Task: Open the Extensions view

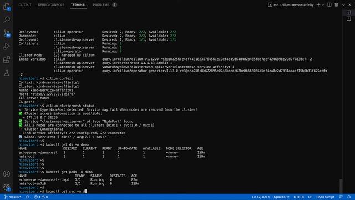Action: [7, 59]
